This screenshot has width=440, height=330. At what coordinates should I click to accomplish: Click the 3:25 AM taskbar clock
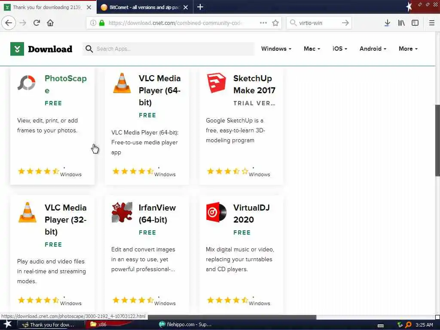[424, 325]
